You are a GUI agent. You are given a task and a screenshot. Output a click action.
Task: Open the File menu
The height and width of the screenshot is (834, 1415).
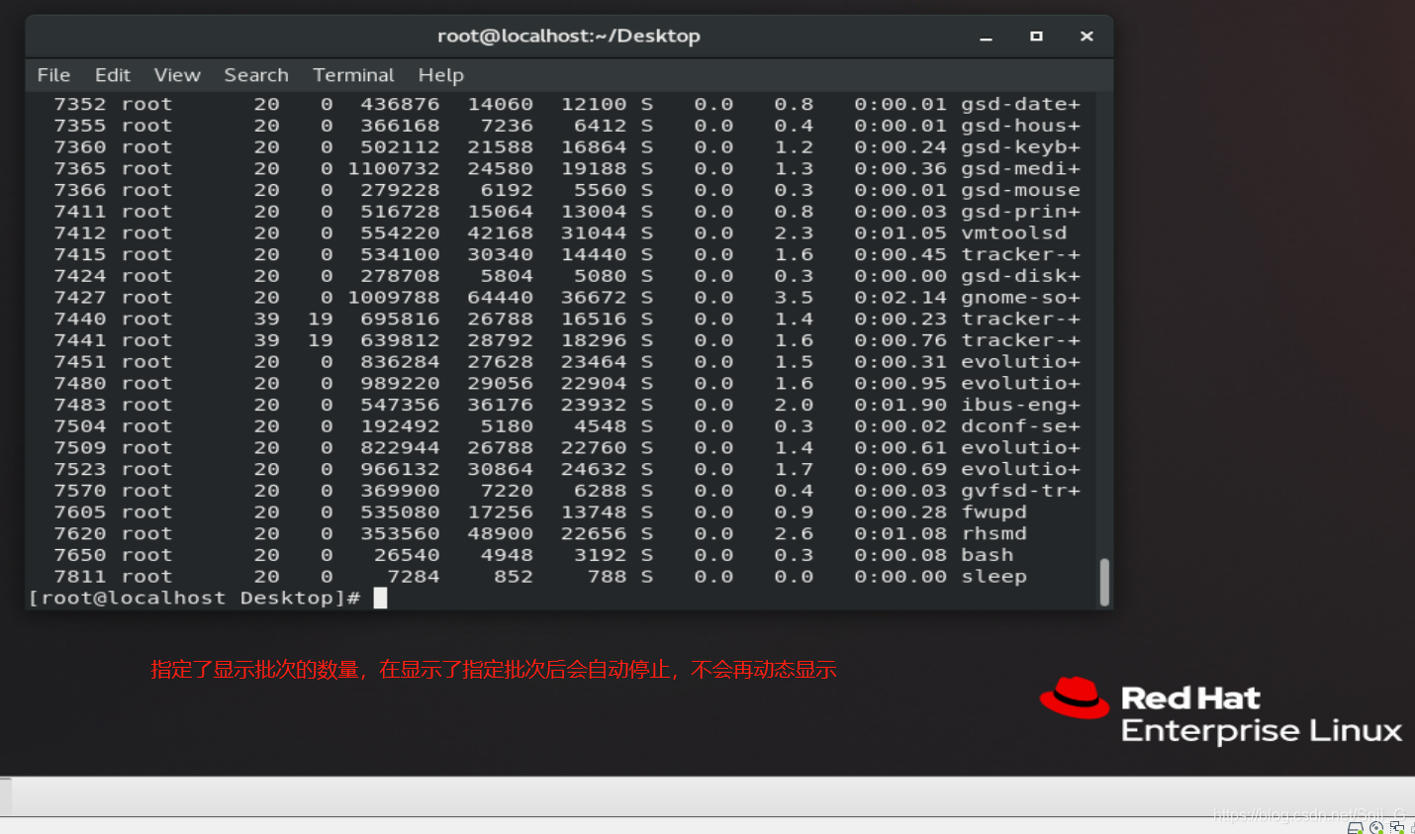pos(53,75)
